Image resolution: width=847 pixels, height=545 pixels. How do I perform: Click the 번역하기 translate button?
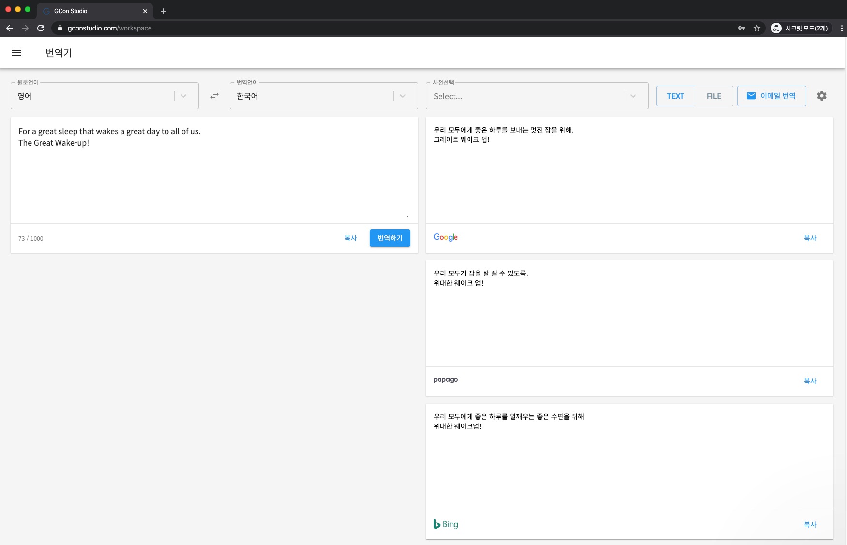point(390,238)
